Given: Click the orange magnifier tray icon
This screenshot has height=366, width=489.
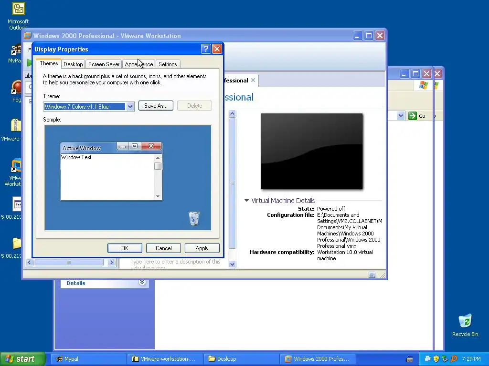Looking at the screenshot, I should tap(454, 359).
